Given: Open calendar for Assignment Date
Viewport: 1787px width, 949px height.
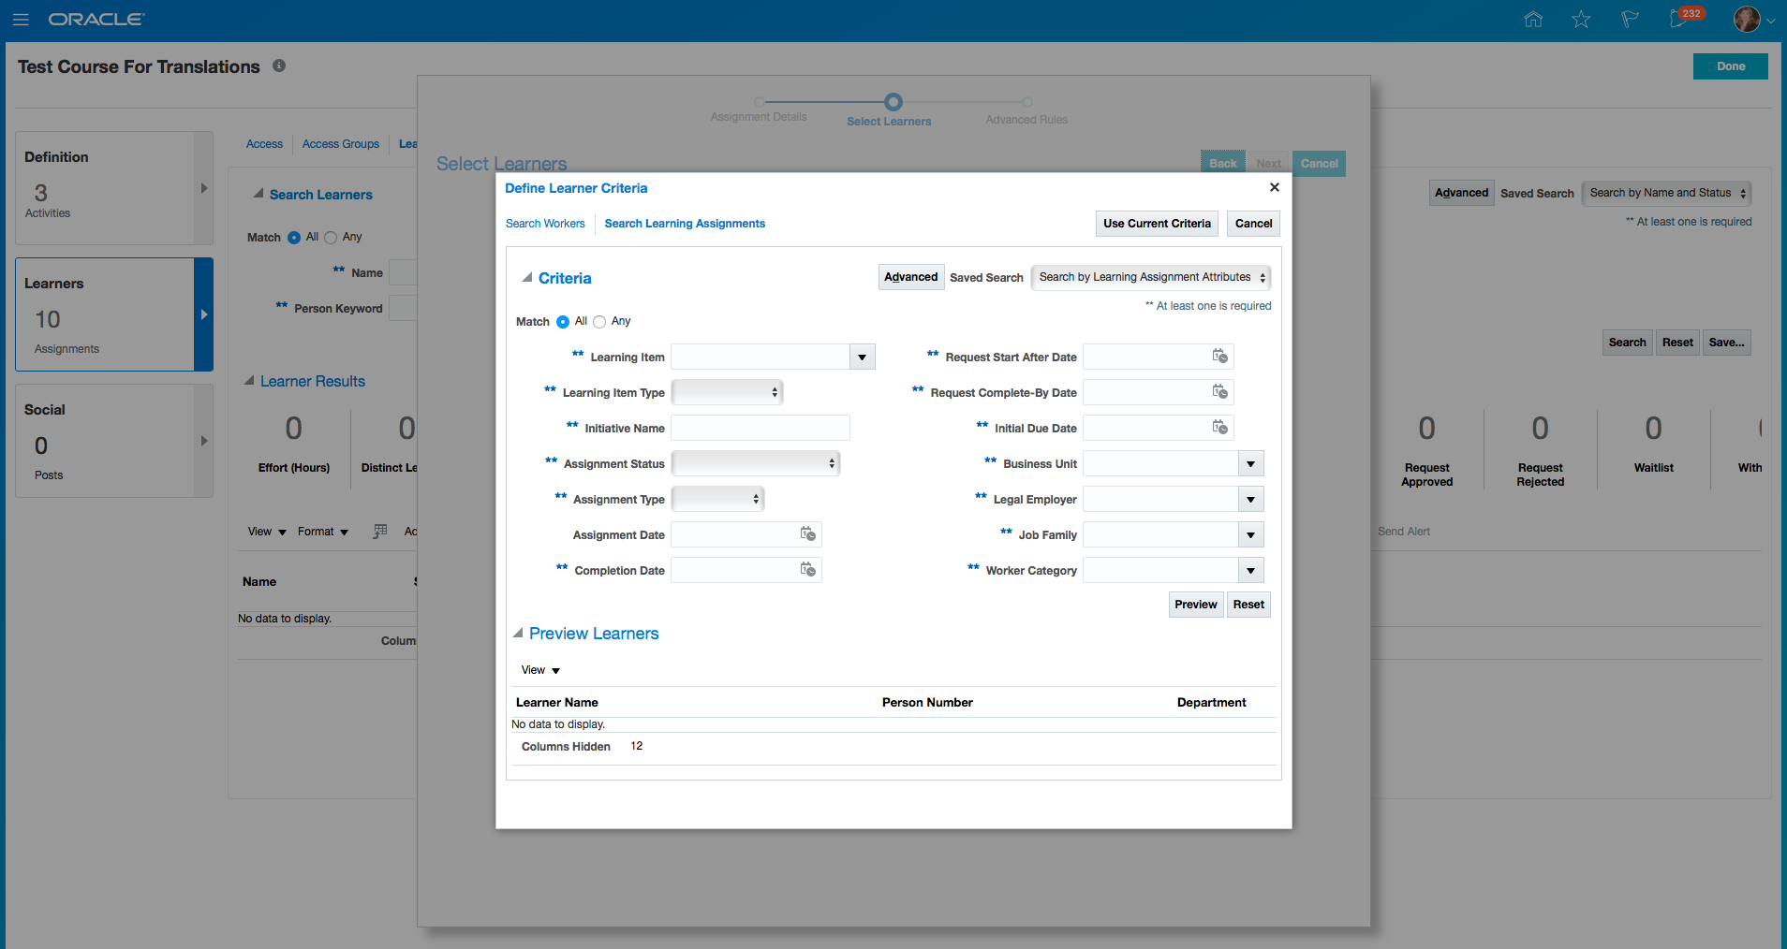Looking at the screenshot, I should pos(807,533).
